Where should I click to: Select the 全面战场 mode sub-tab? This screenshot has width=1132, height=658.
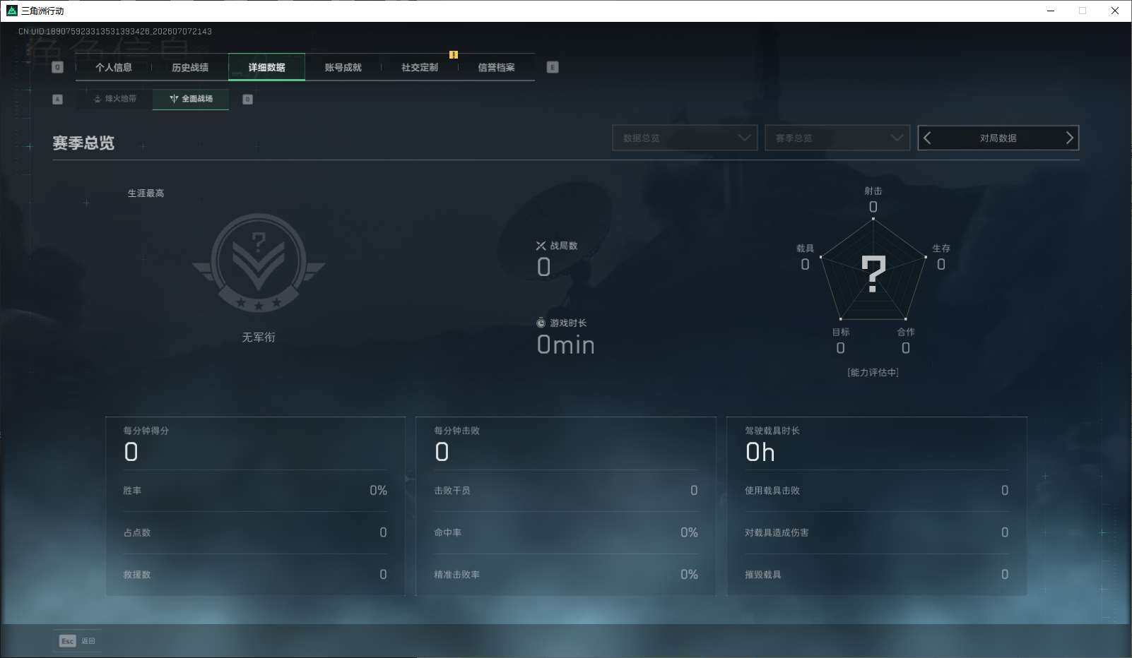191,99
